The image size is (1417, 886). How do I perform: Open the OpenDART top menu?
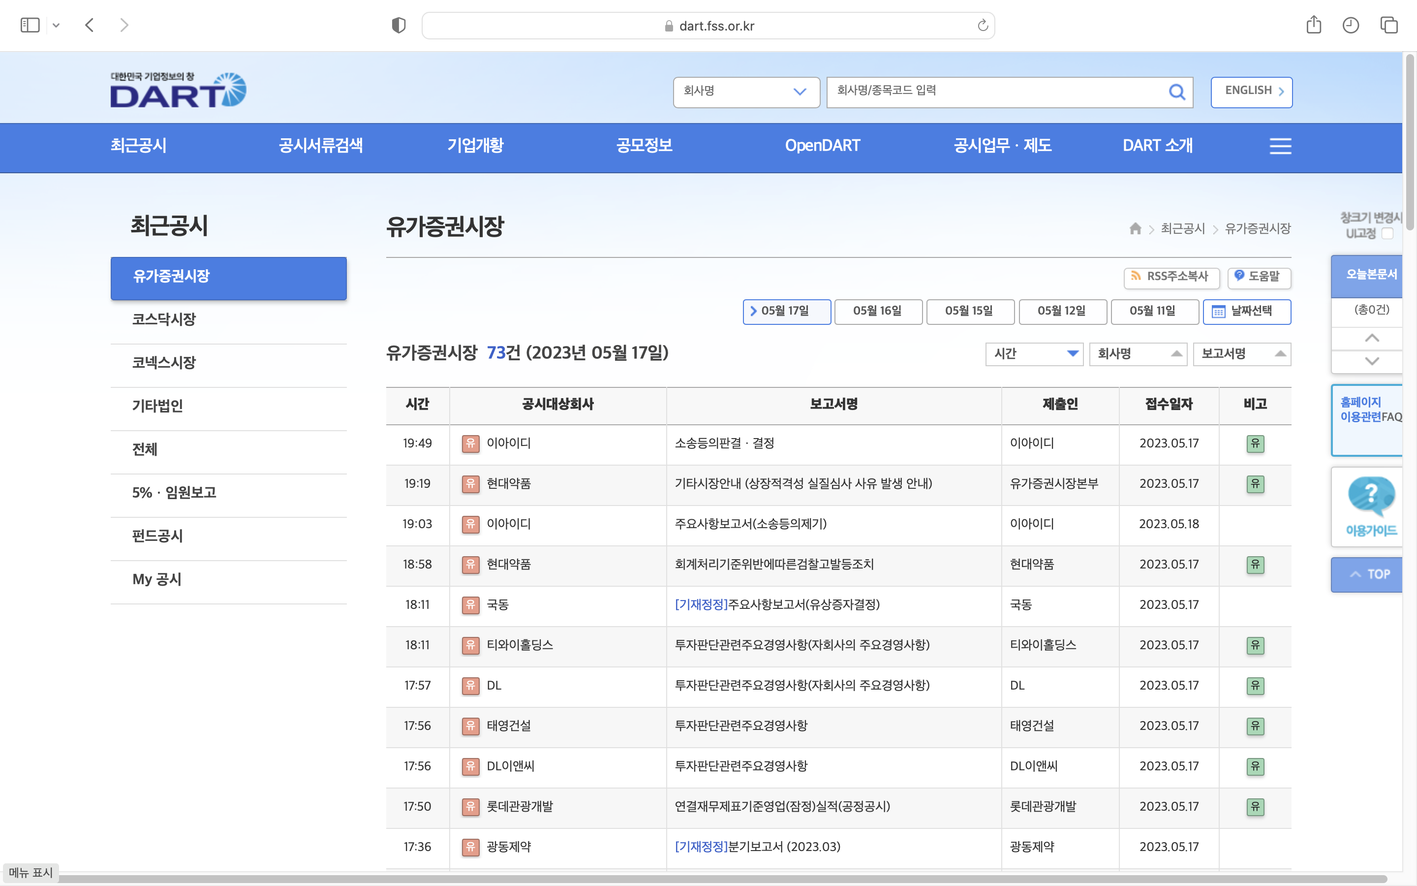(823, 145)
